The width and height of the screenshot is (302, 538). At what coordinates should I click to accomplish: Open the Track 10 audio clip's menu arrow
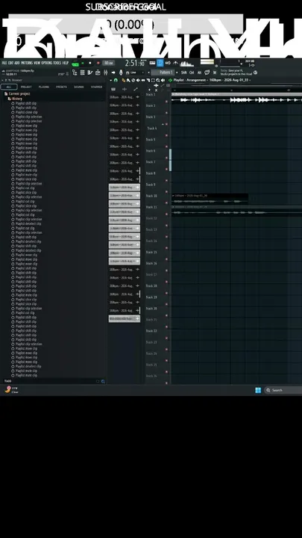(x=173, y=196)
